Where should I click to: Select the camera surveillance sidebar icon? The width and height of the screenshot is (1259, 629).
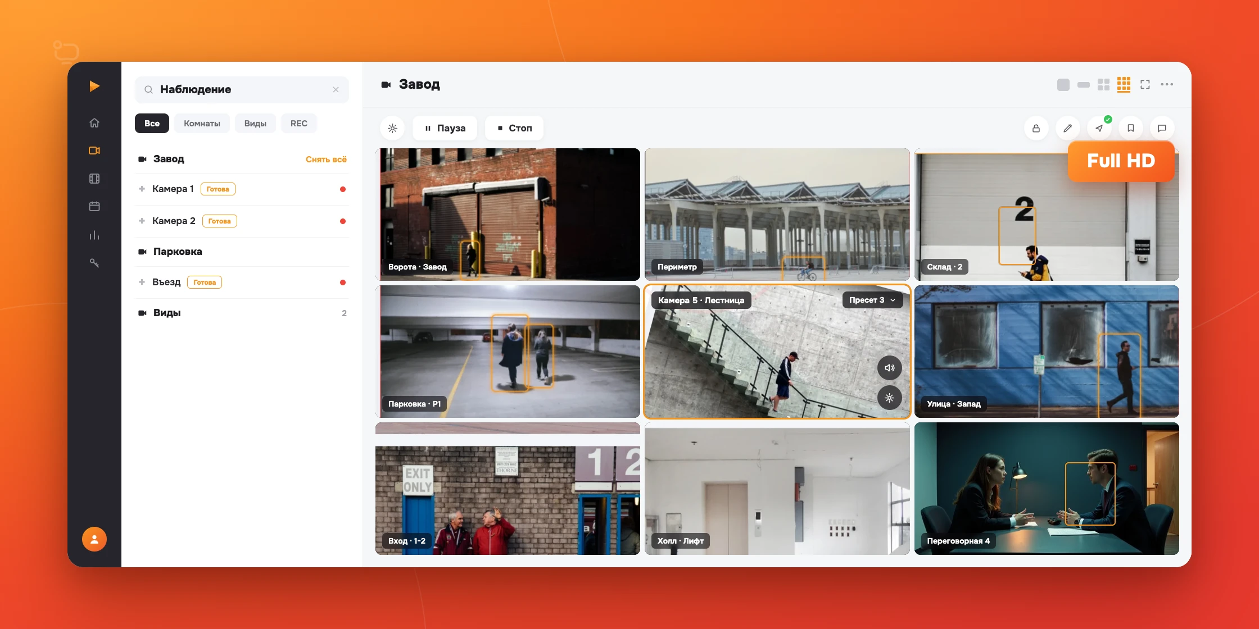(94, 151)
